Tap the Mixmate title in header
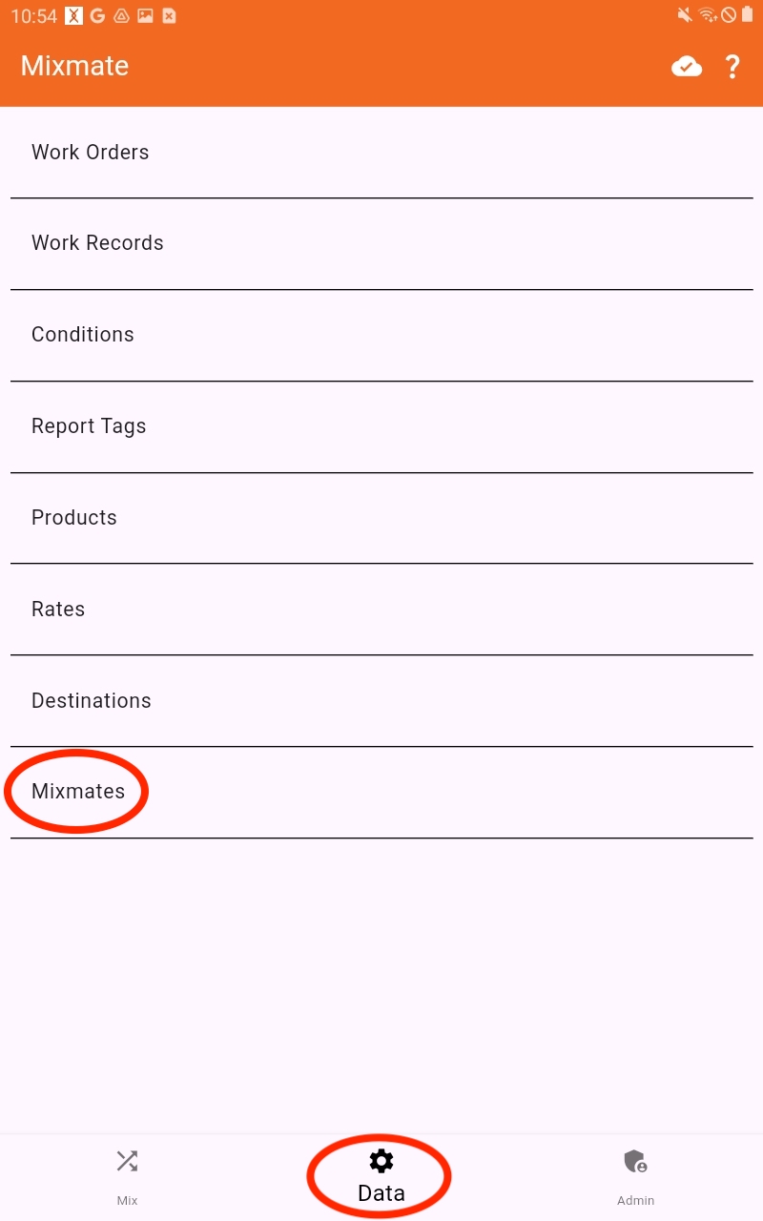 point(74,67)
